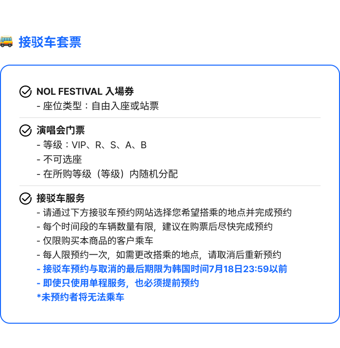Click divider below NOL FESTIVAL section
Image resolution: width=340 pixels, height=348 pixels.
170,118
